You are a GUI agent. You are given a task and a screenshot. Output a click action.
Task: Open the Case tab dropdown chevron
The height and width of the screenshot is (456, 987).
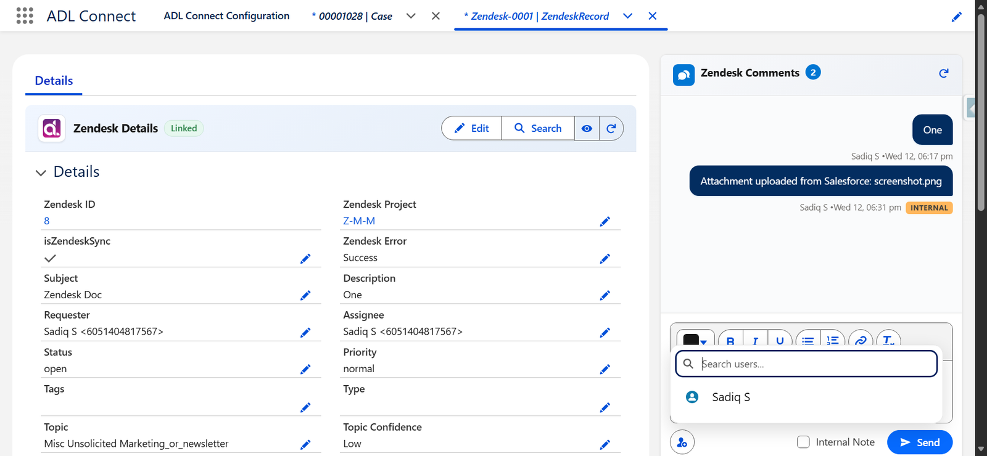pyautogui.click(x=411, y=16)
